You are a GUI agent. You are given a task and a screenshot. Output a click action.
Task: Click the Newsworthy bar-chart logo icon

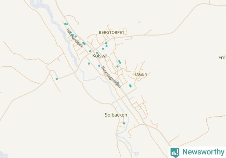[175, 153]
